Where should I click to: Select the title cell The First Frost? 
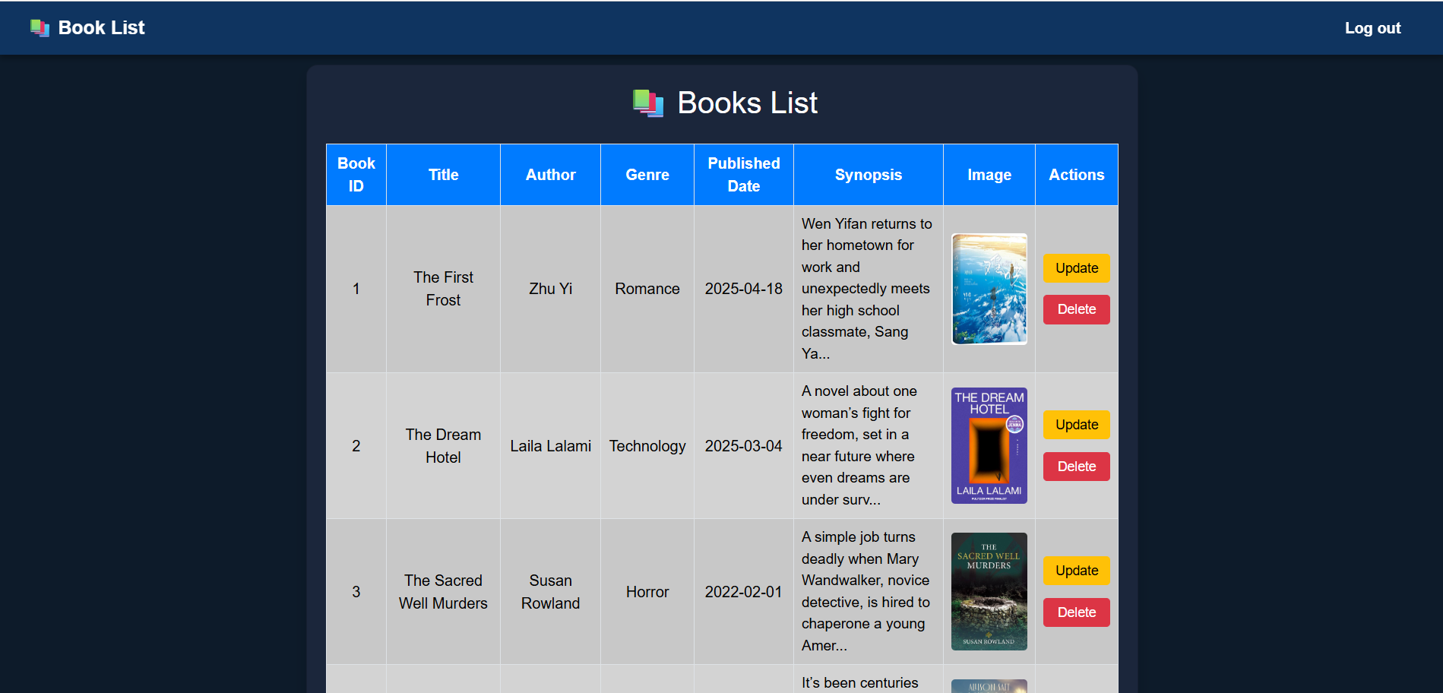pyautogui.click(x=444, y=289)
